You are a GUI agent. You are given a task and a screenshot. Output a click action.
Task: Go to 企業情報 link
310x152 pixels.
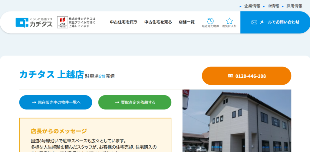click(x=252, y=6)
